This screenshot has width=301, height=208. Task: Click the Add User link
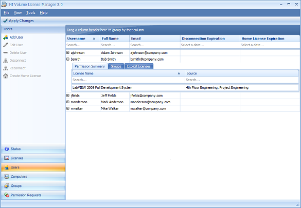point(16,37)
